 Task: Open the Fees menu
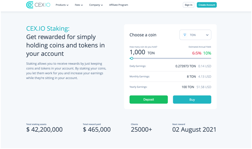(79, 5)
